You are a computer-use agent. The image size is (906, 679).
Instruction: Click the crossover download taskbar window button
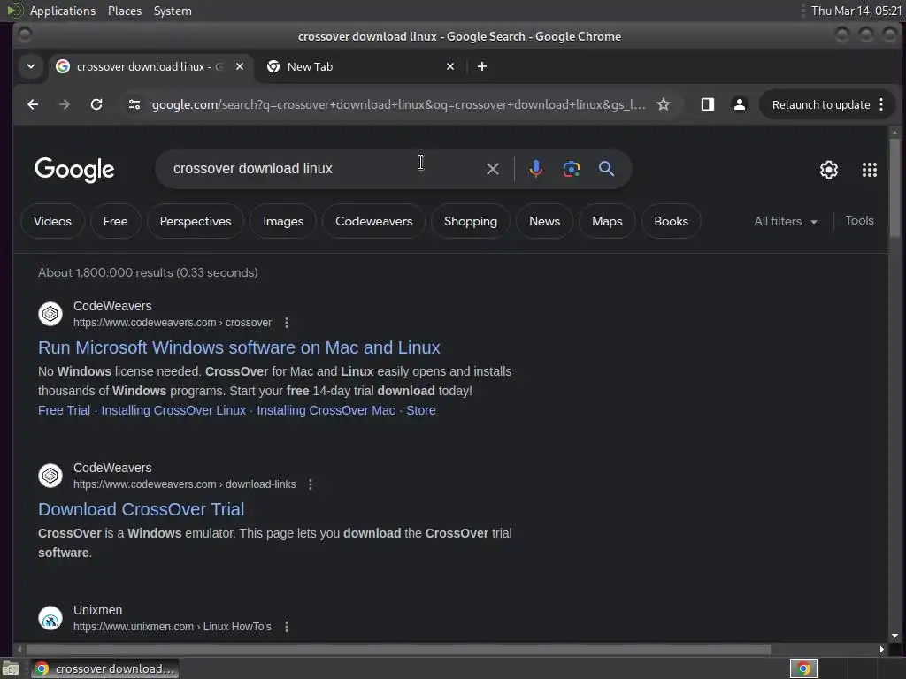tap(105, 668)
